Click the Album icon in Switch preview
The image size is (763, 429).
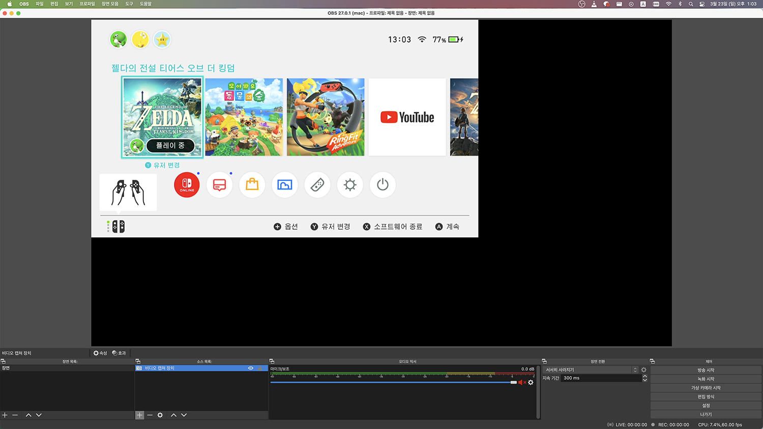point(285,185)
